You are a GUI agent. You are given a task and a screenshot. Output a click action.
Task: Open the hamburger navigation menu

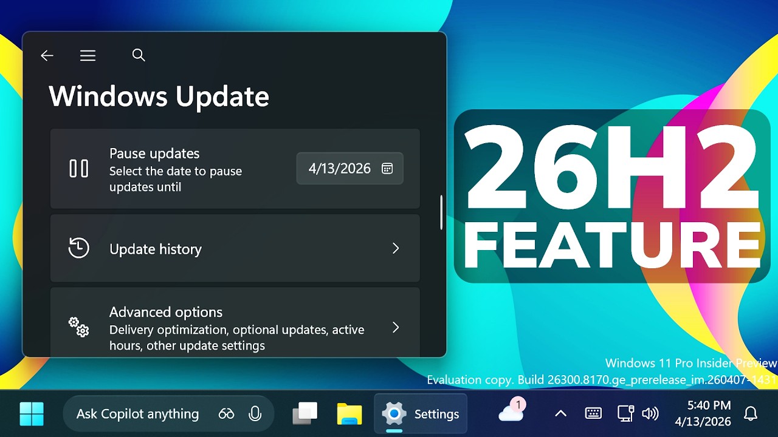coord(88,56)
